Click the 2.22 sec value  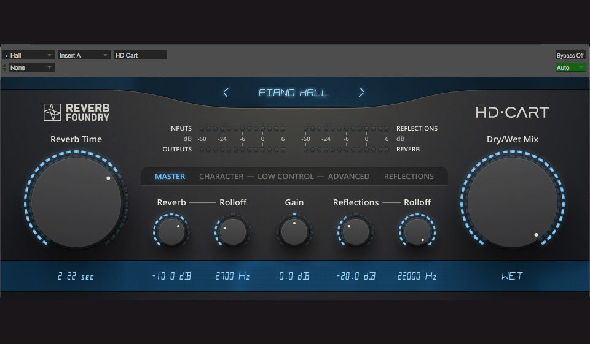click(76, 277)
